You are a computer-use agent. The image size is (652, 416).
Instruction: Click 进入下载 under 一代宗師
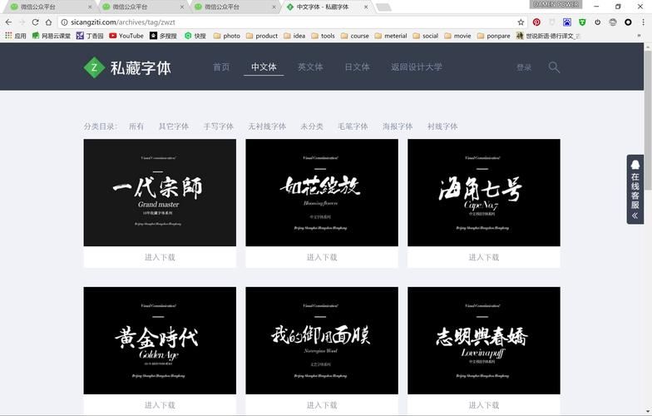click(x=160, y=257)
